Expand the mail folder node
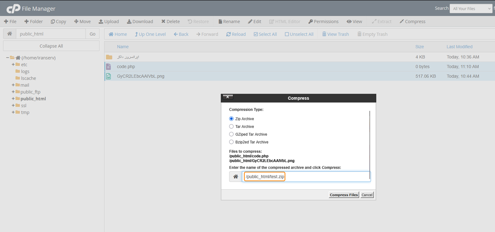Image resolution: width=495 pixels, height=232 pixels. pyautogui.click(x=13, y=85)
